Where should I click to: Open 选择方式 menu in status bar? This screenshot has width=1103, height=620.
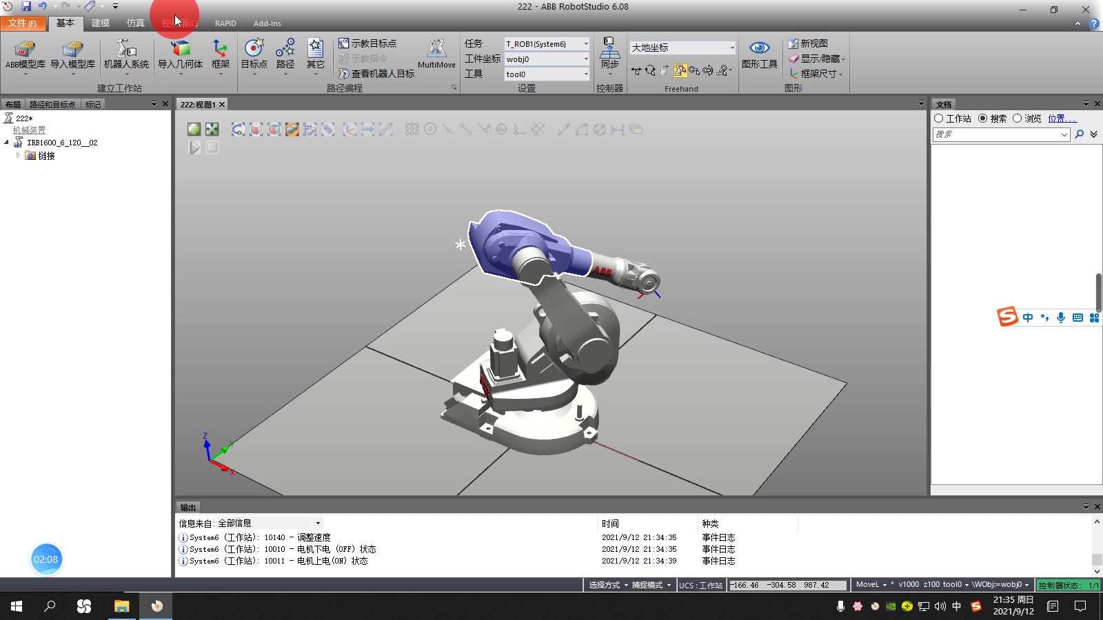[609, 585]
